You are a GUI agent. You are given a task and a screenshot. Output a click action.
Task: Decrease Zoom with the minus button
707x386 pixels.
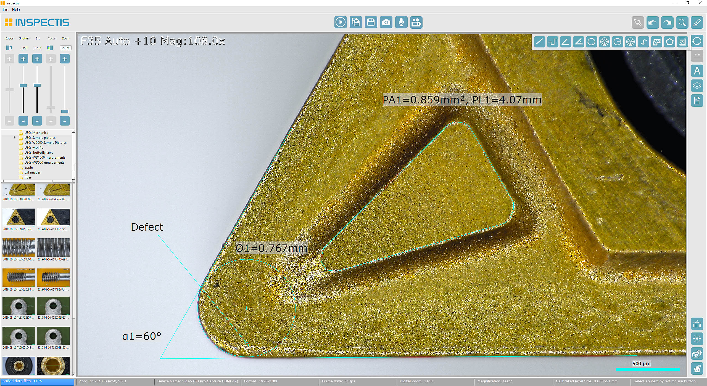(65, 121)
